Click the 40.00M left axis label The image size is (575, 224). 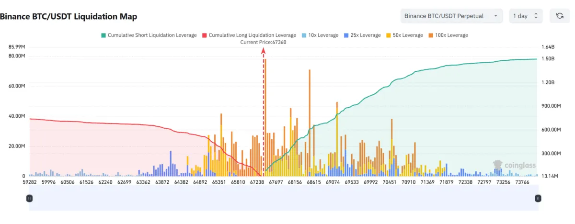[17, 116]
